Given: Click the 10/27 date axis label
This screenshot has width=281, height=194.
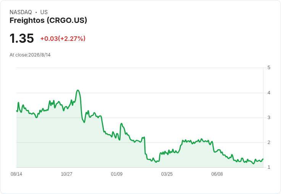Looking at the screenshot, I should (66, 174).
